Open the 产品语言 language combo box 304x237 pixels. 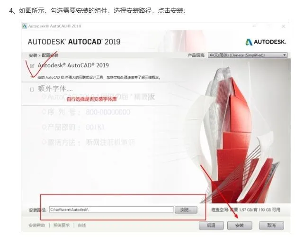(248, 55)
